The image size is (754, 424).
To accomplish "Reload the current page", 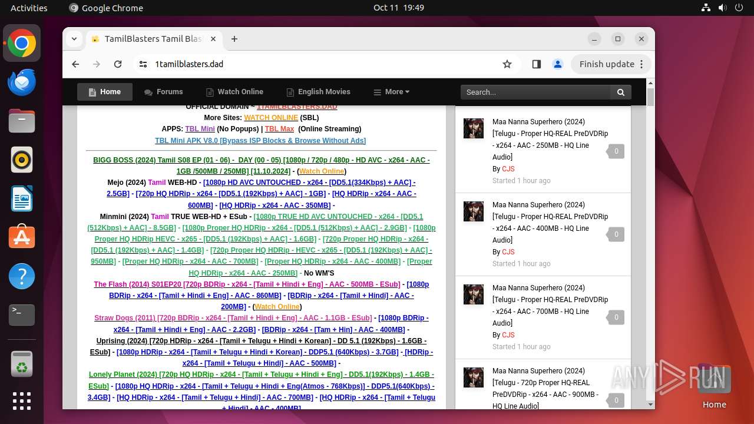I will (118, 64).
